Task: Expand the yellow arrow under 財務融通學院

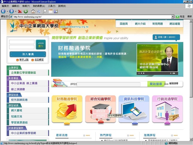Action: 67,123
